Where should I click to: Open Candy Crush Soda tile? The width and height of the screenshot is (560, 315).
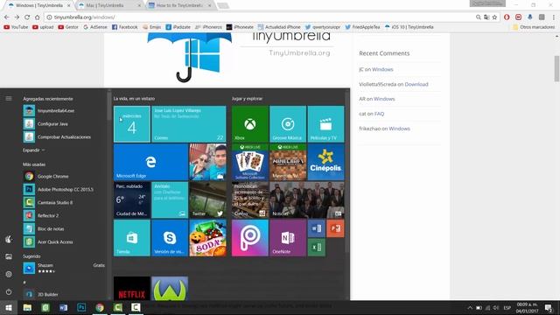pyautogui.click(x=207, y=238)
